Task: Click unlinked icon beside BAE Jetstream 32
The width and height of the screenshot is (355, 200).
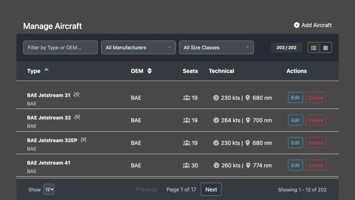Action: pos(77,117)
